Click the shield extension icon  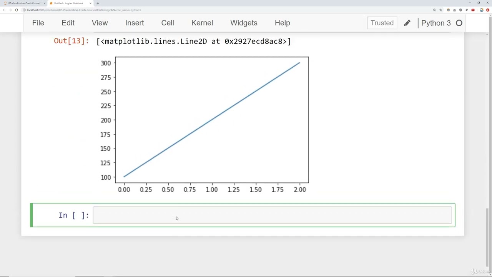click(460, 10)
